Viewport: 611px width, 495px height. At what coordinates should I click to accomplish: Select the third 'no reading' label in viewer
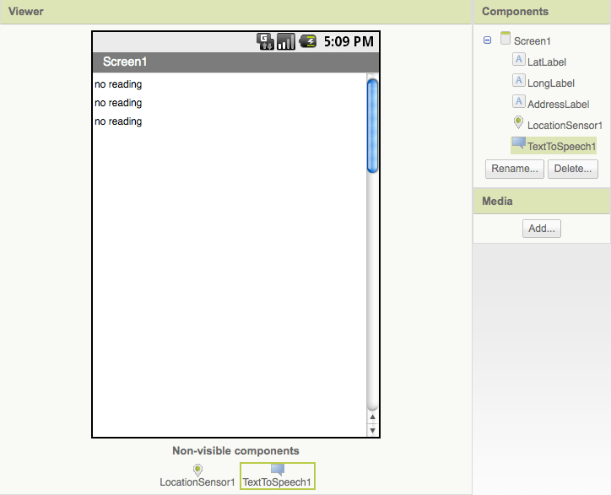(x=118, y=121)
